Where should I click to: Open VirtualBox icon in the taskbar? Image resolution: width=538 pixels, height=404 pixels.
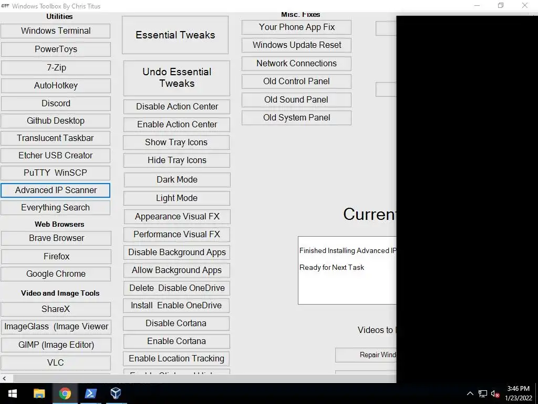[x=116, y=393]
